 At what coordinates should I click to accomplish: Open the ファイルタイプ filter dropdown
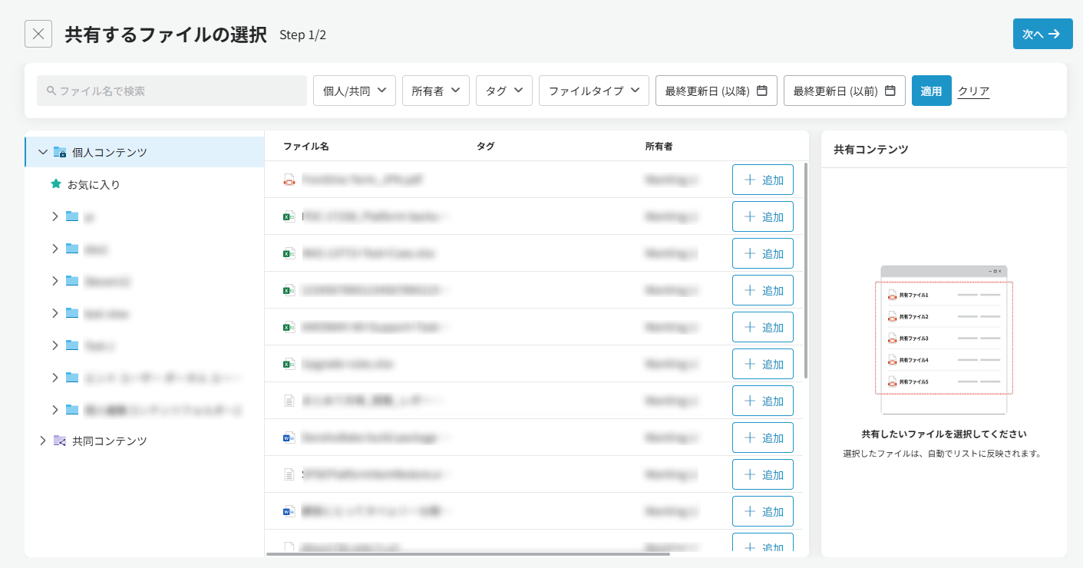(594, 91)
